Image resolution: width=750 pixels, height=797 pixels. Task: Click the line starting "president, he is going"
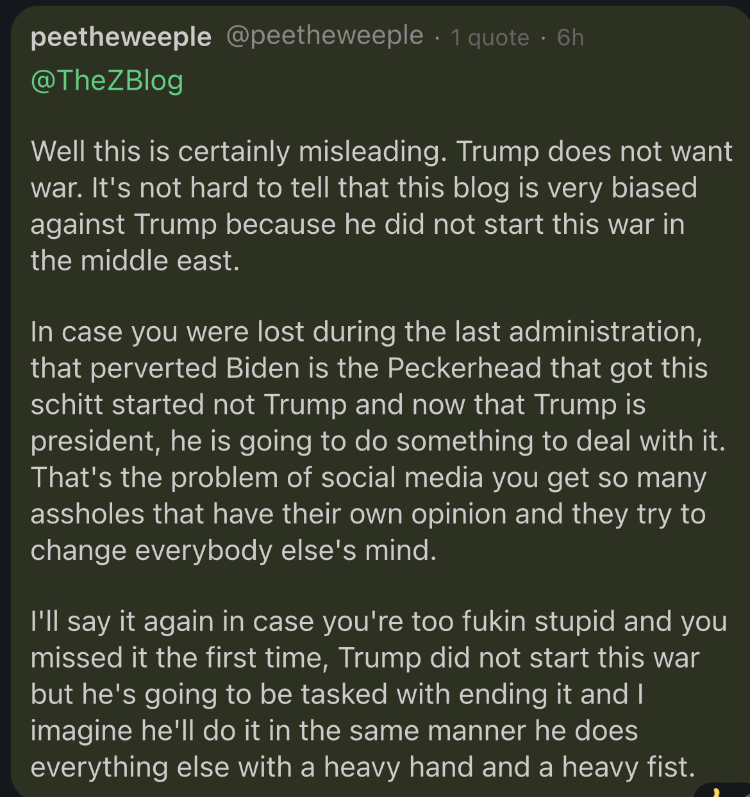[378, 441]
